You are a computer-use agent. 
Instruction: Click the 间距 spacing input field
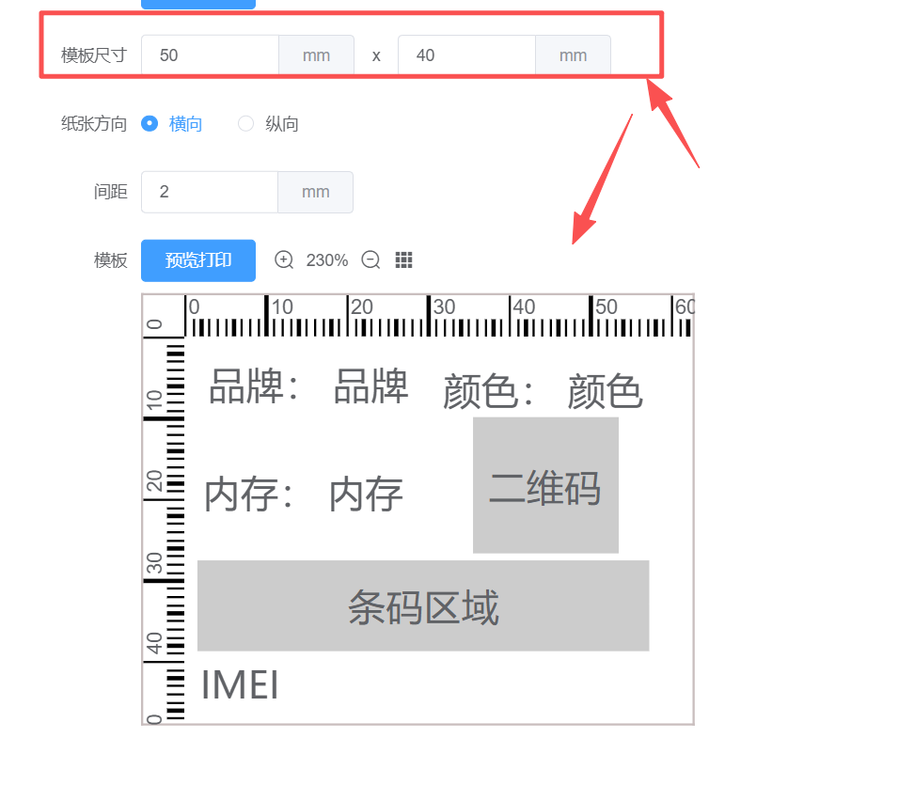tap(210, 192)
